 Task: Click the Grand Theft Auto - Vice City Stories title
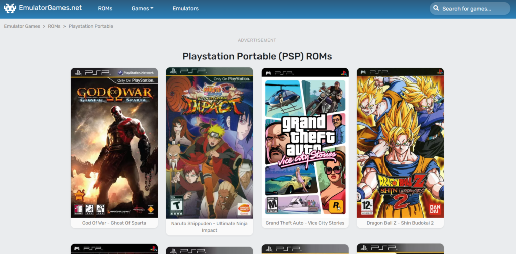pyautogui.click(x=305, y=223)
